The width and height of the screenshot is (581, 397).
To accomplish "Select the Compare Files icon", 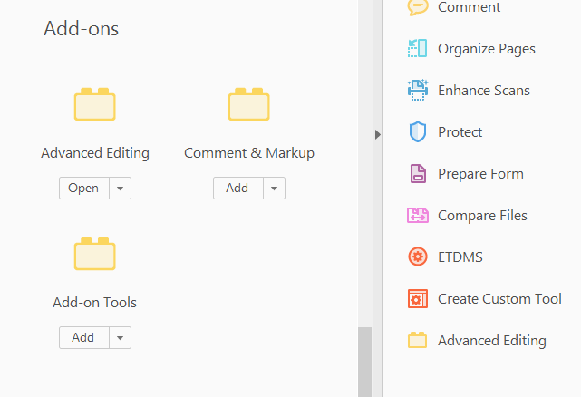I will 417,216.
